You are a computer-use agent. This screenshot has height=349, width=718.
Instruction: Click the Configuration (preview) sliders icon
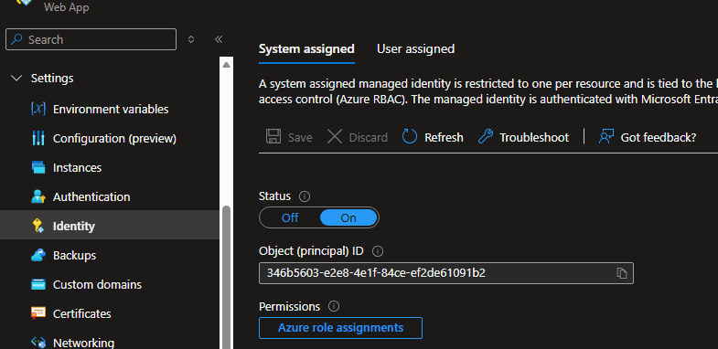38,138
